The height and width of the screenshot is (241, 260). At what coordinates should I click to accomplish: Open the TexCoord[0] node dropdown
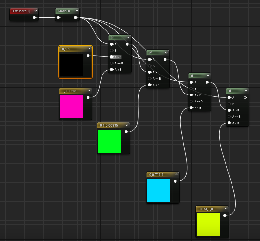point(36,11)
